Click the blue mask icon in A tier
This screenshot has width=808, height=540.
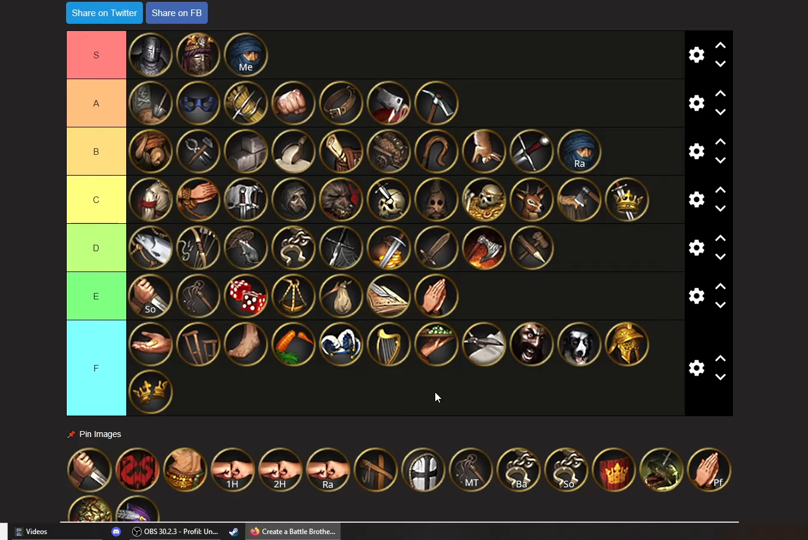point(198,103)
